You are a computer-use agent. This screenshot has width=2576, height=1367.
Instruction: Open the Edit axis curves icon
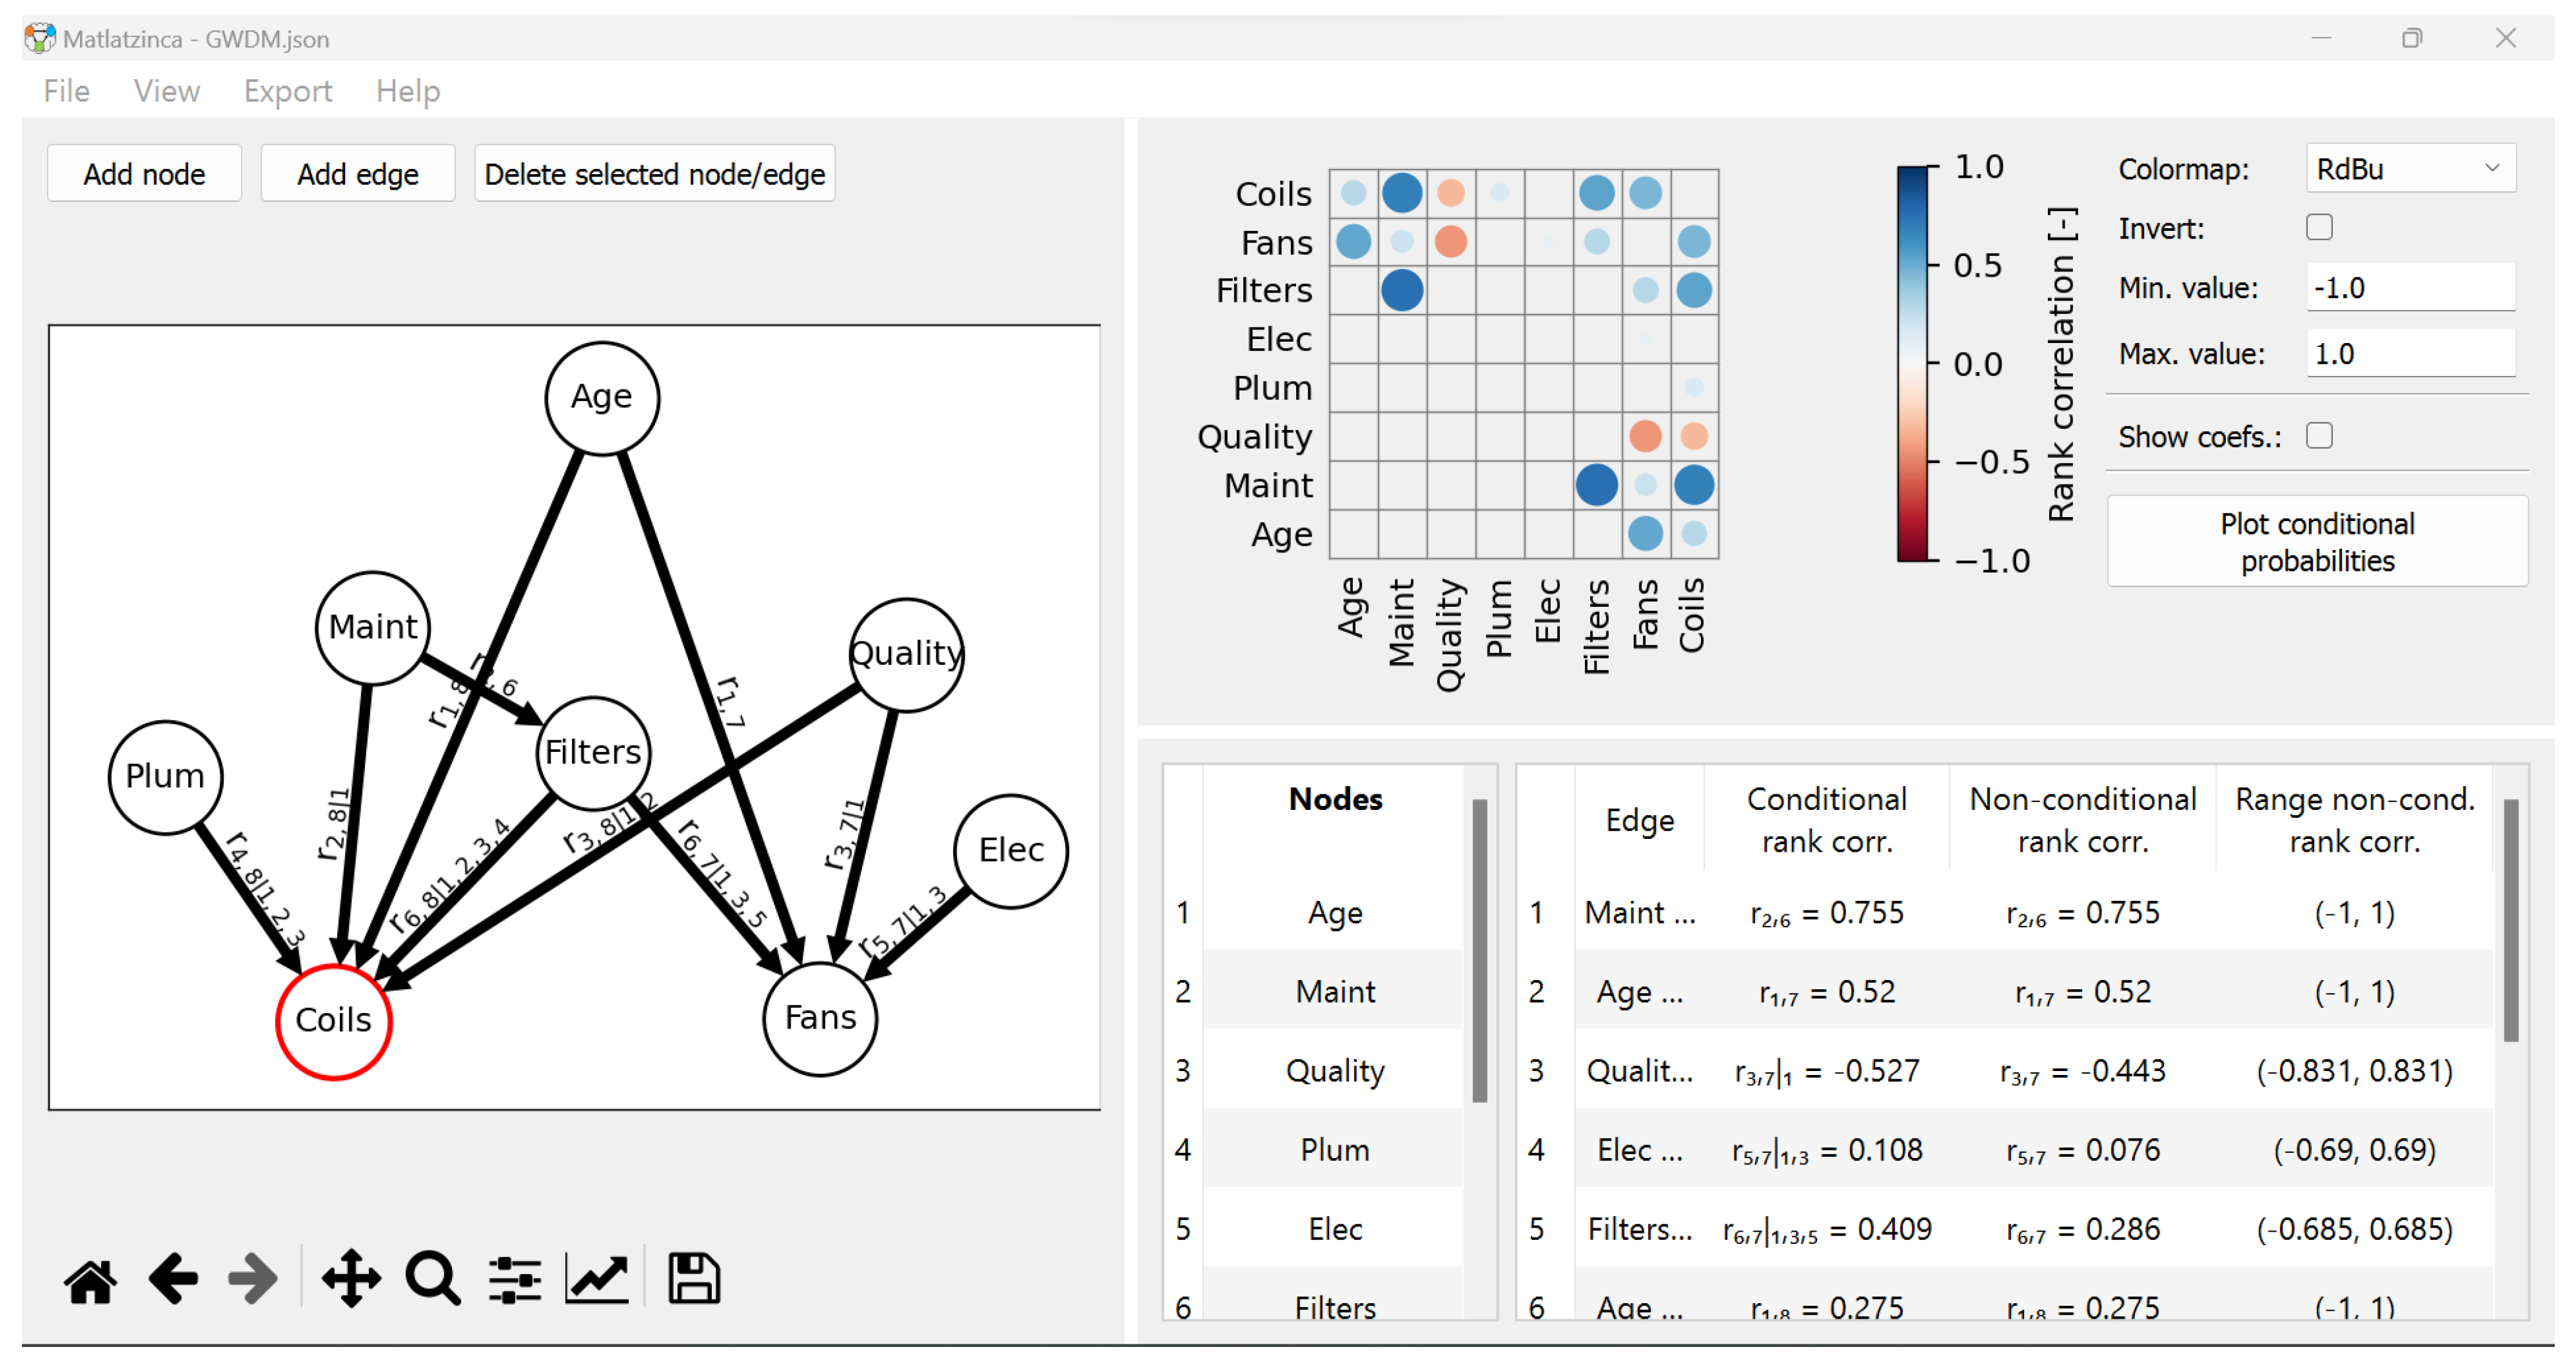coord(597,1280)
